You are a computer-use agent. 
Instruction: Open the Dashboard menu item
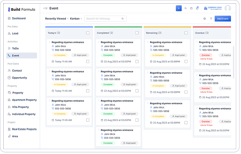click(x=19, y=18)
